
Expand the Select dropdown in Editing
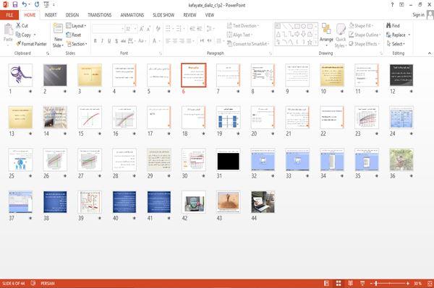[396, 44]
